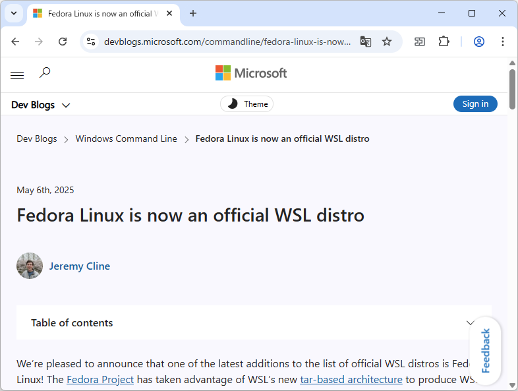The height and width of the screenshot is (391, 518).
Task: Click the Microsoft logo
Action: pyautogui.click(x=251, y=73)
